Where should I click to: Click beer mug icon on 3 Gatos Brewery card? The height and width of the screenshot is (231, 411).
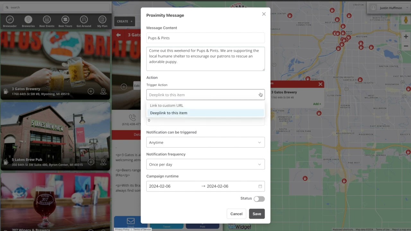(6, 91)
